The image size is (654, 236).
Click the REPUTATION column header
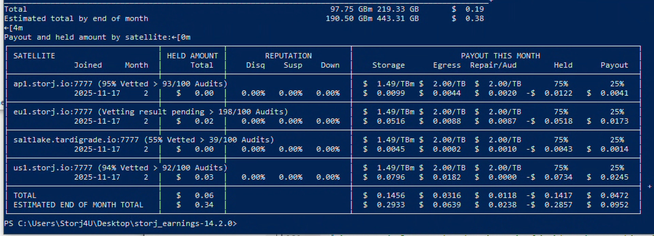pyautogui.click(x=288, y=56)
